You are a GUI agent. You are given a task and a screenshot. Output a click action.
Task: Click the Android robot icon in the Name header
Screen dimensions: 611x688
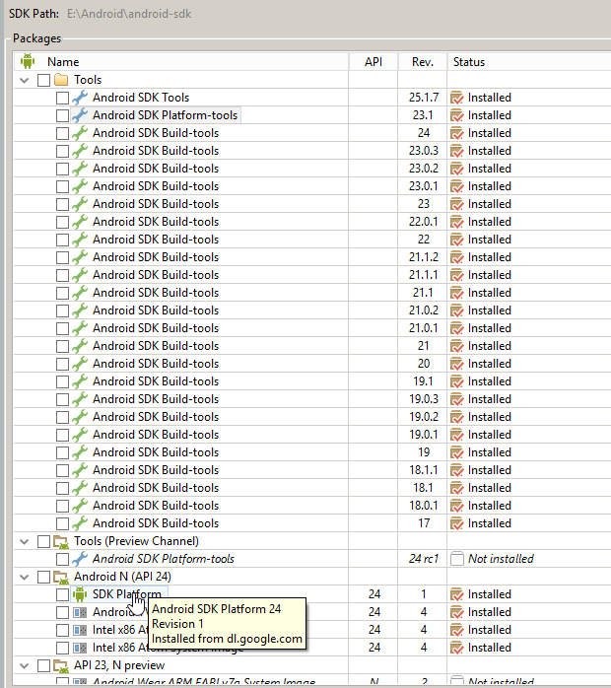(x=28, y=61)
